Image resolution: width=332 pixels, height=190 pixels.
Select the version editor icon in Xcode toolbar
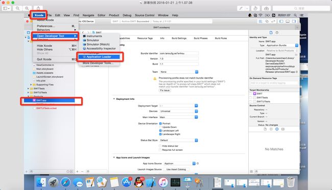[x=273, y=21]
